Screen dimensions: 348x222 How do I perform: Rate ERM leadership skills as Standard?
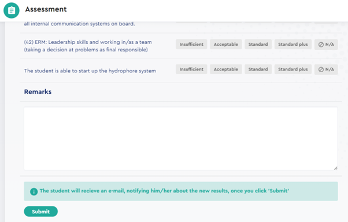click(x=258, y=45)
